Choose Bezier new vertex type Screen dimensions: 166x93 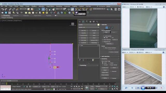pyautogui.click(x=109, y=63)
